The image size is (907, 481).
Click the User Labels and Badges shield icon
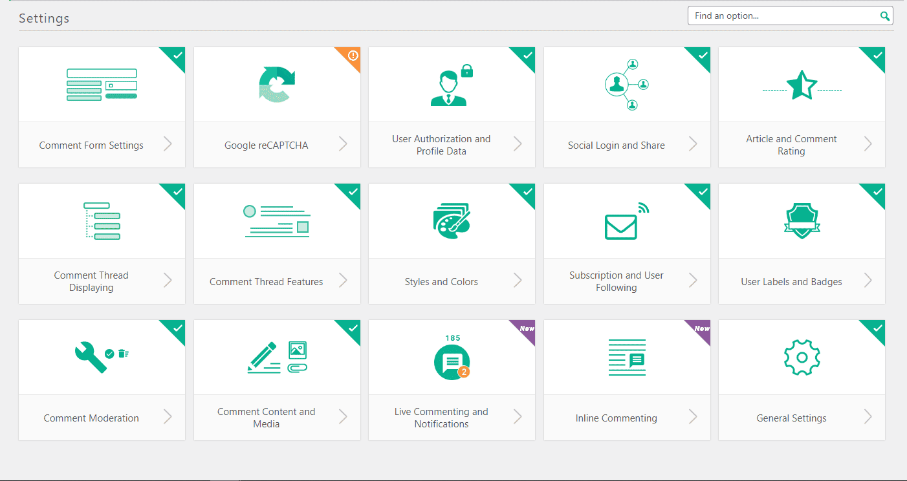click(802, 221)
